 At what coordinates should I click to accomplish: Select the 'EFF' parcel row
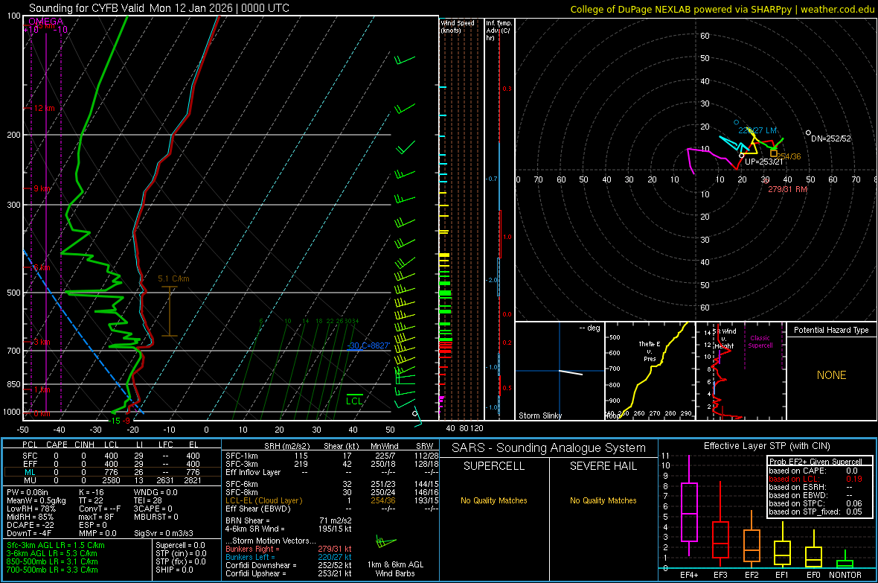(112, 464)
